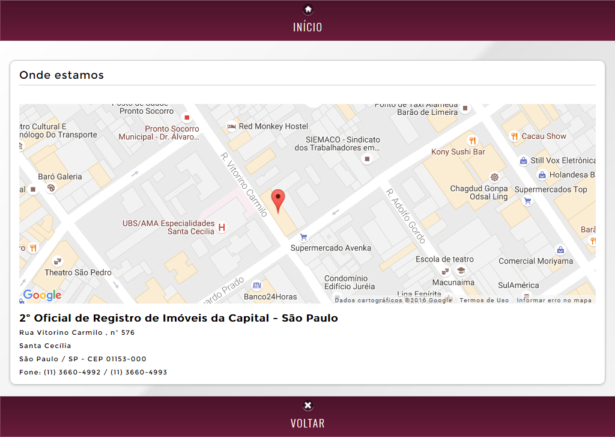Click the Theatro São Pedro label
This screenshot has height=437, width=615.
click(78, 272)
